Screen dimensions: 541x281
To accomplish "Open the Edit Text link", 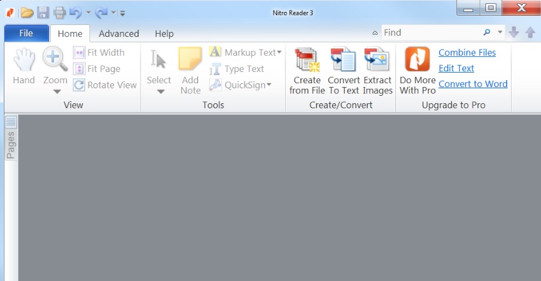I will point(456,68).
